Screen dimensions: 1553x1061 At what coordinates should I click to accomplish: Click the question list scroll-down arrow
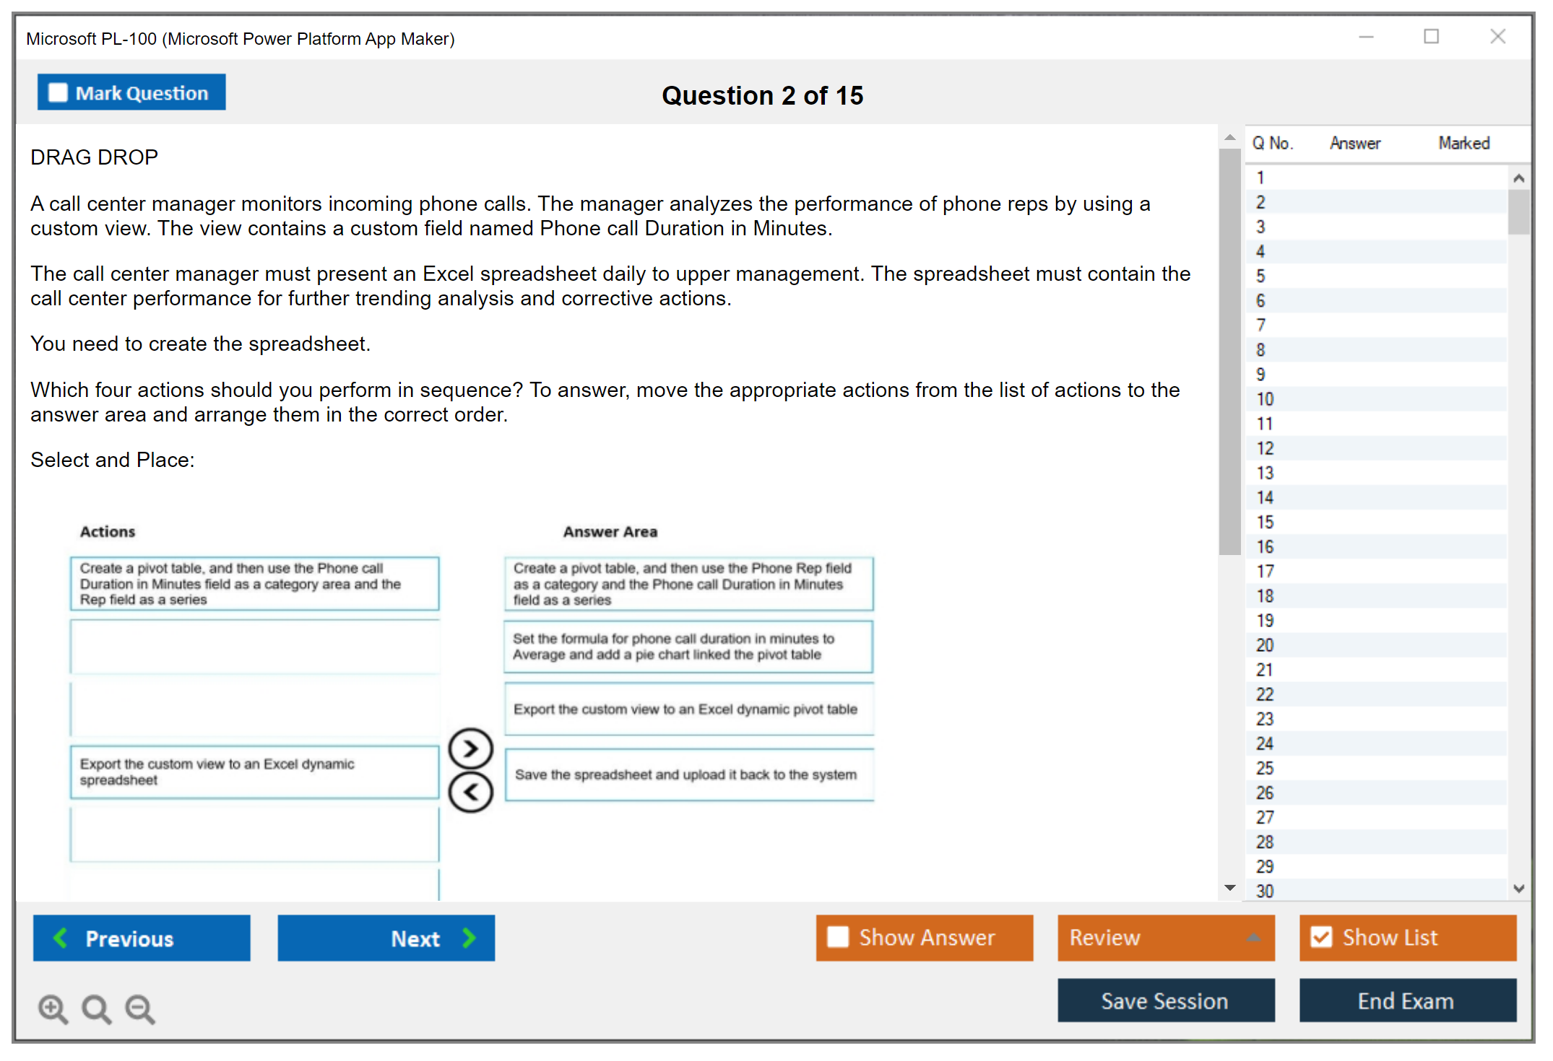(x=1518, y=888)
